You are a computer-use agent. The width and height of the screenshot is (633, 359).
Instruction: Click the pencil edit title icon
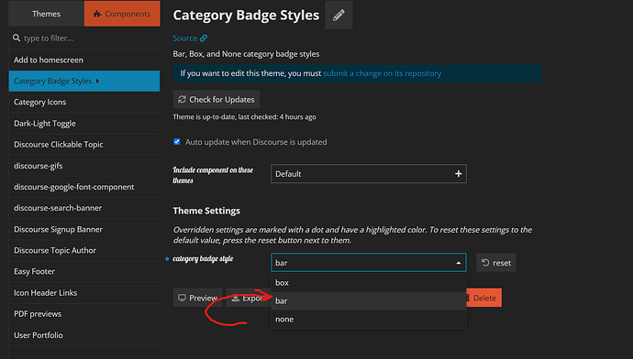(x=339, y=15)
